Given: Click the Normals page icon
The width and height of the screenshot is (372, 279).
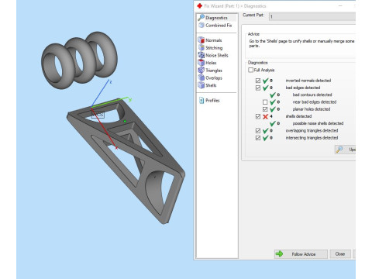Looking at the screenshot, I should pyautogui.click(x=201, y=40).
